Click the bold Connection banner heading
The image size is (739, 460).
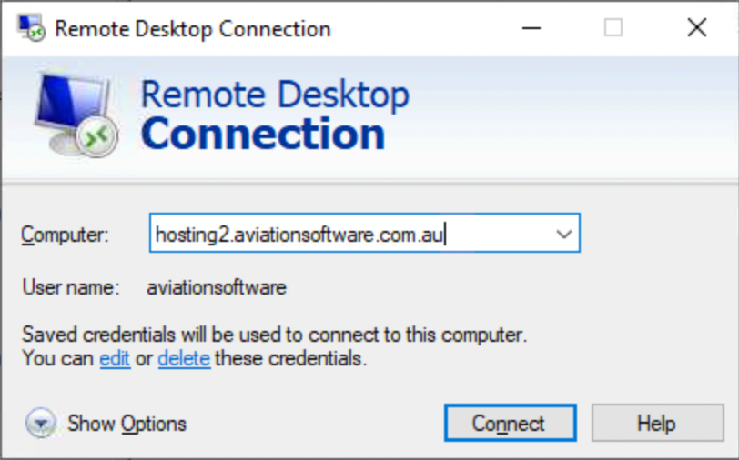(x=263, y=135)
